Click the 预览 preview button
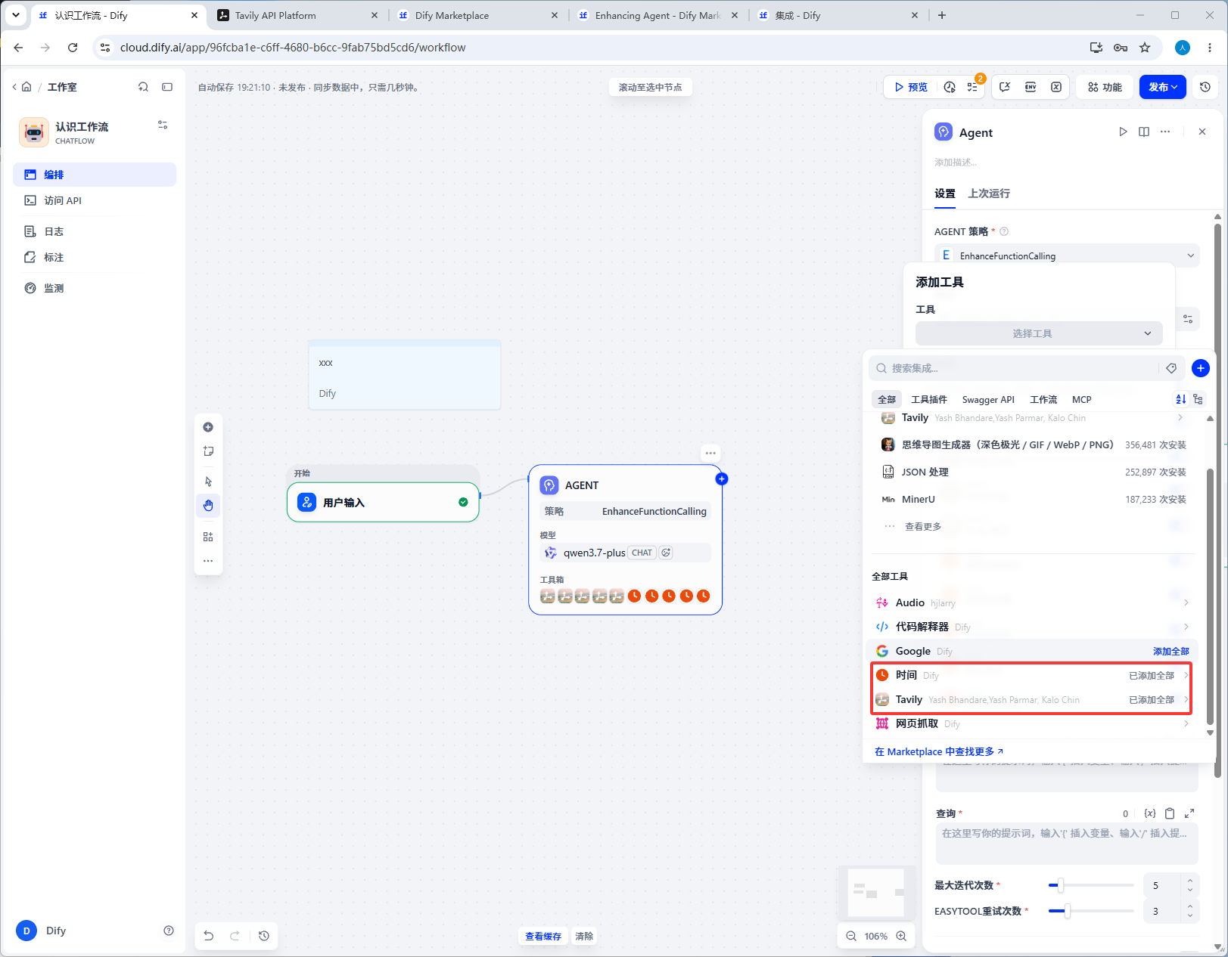This screenshot has width=1228, height=957. 911,87
